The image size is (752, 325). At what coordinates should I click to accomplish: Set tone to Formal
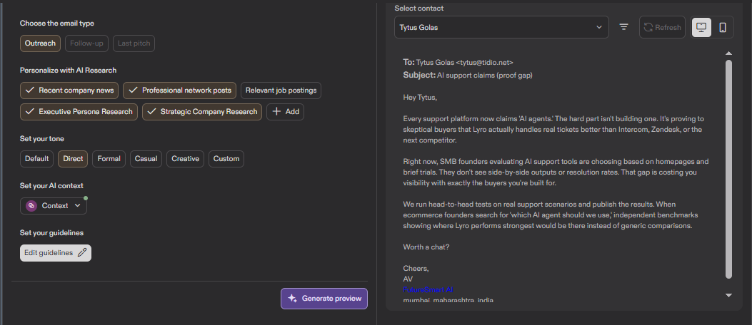[109, 159]
